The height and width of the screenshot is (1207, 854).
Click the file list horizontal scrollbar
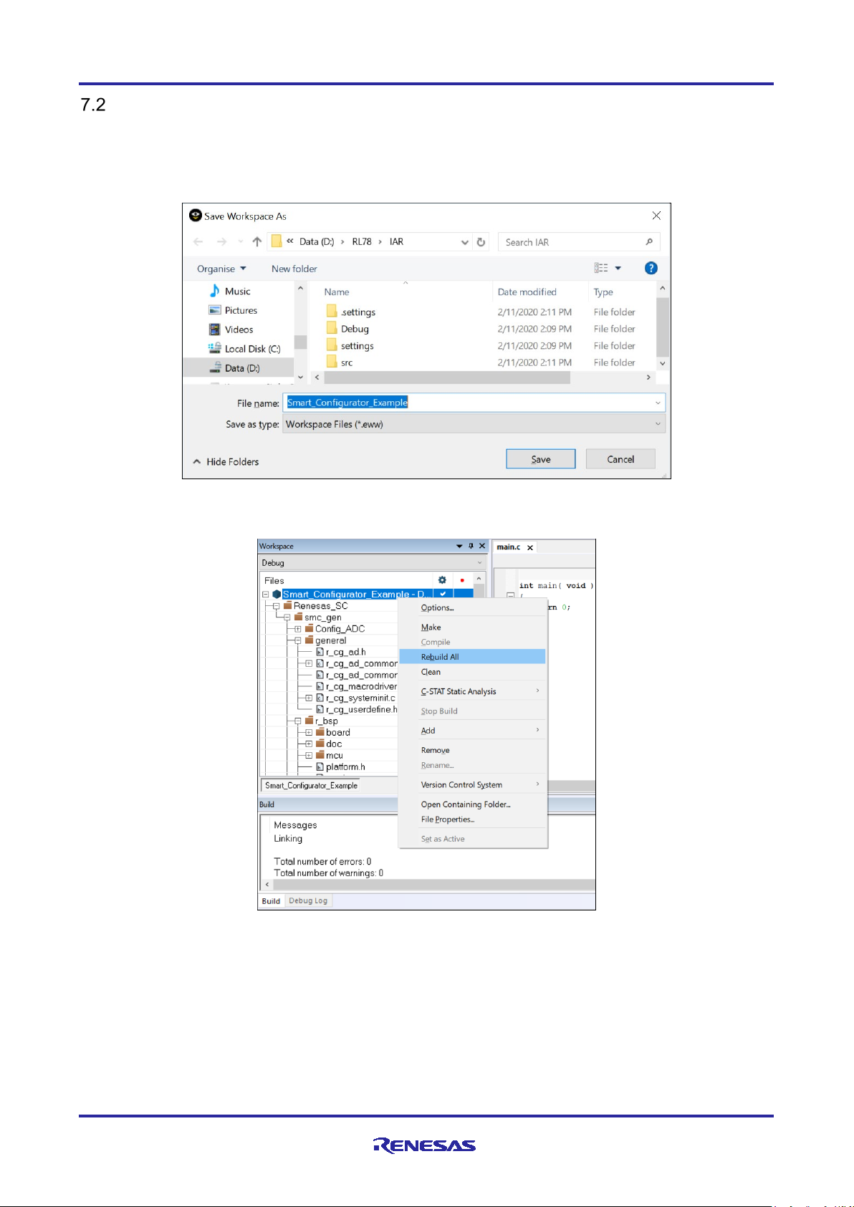coord(447,377)
